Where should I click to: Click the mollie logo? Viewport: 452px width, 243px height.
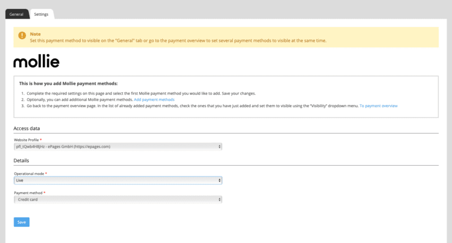(x=36, y=61)
